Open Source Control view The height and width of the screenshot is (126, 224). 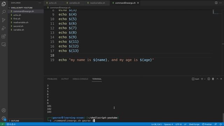point(4,20)
